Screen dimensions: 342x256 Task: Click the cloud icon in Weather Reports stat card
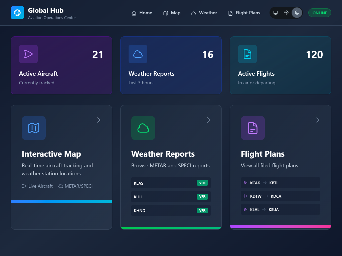tap(138, 54)
